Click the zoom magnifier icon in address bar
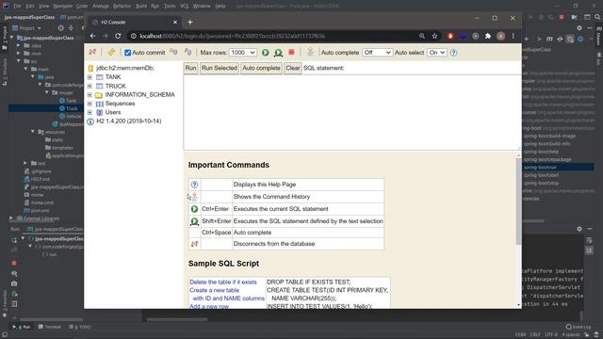This screenshot has height=339, width=603. [422, 36]
